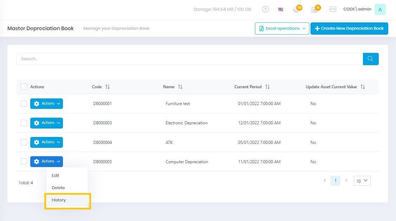396x221 pixels.
Task: Toggle the select-all header checkbox
Action: tap(24, 87)
